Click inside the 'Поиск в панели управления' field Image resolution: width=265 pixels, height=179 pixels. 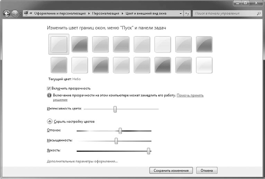(224, 13)
